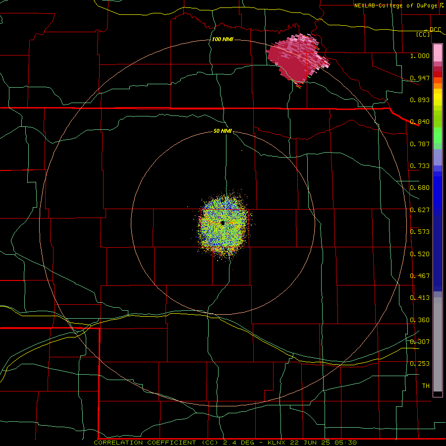Click the 0.520 scale value
Image resolution: width=446 pixels, height=446 pixels.
420,254
